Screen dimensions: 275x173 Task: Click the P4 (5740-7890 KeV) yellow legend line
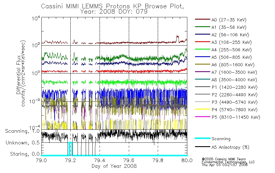(x=203, y=109)
